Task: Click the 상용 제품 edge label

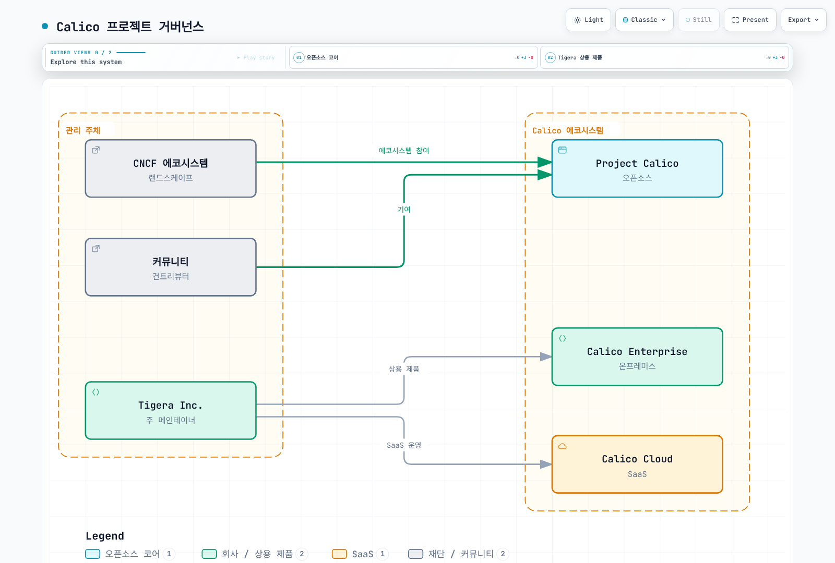Action: coord(404,369)
